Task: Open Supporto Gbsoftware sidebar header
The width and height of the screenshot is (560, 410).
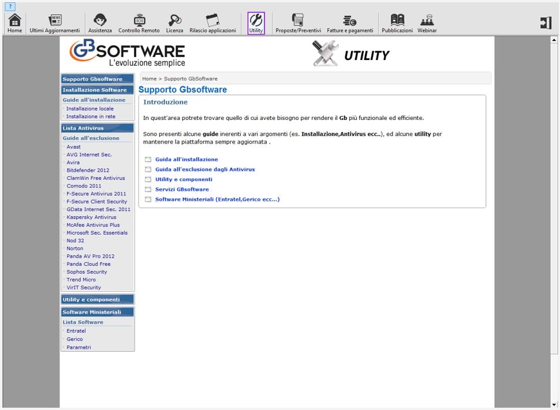Action: [98, 79]
